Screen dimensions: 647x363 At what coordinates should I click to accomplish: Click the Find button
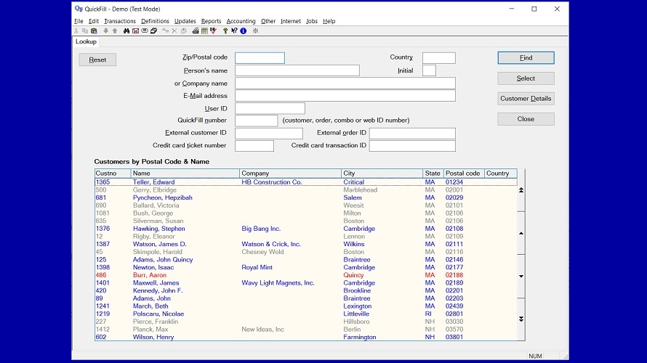526,57
